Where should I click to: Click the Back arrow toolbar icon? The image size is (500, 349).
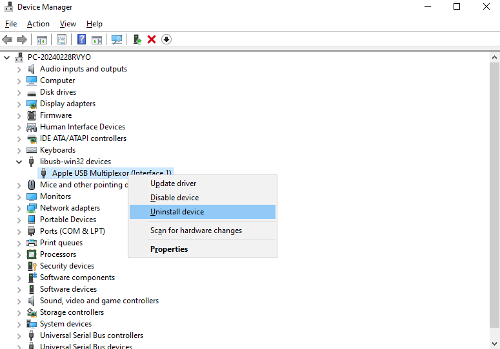[7, 39]
